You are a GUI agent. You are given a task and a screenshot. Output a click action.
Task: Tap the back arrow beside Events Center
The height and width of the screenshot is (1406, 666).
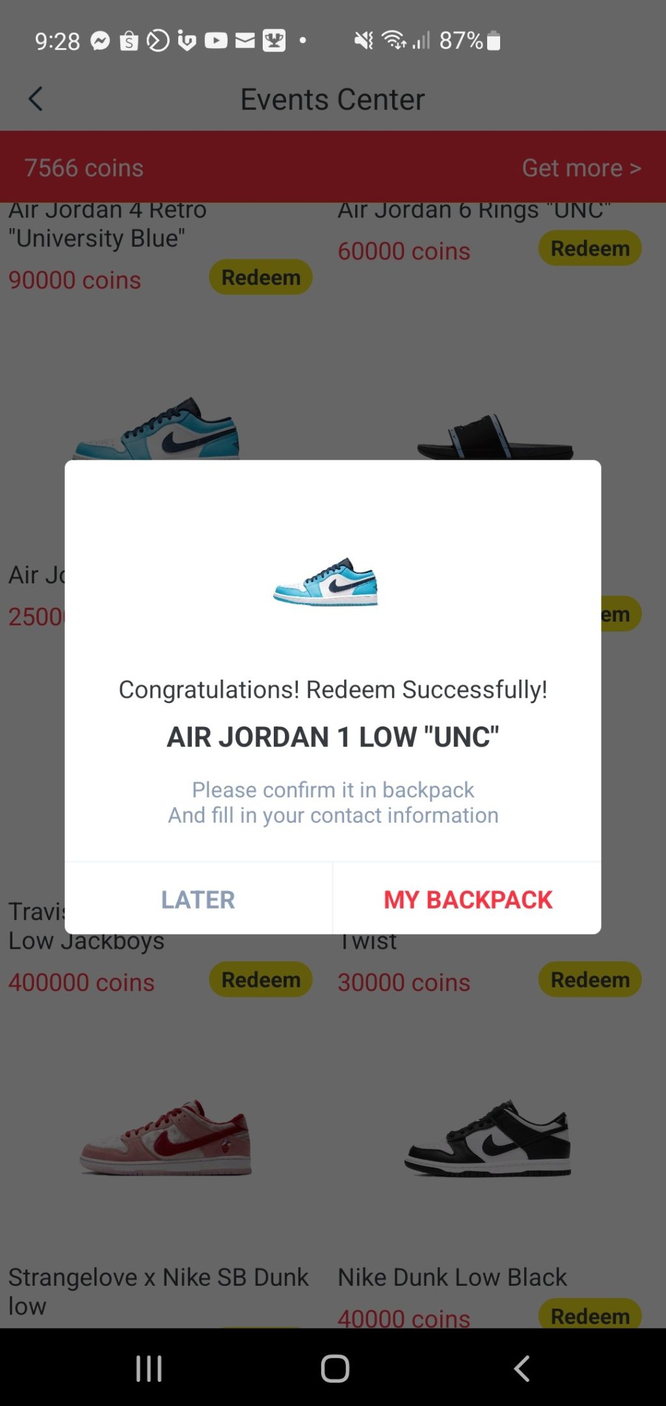[x=36, y=99]
